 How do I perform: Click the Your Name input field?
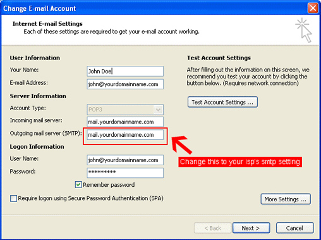click(125, 71)
